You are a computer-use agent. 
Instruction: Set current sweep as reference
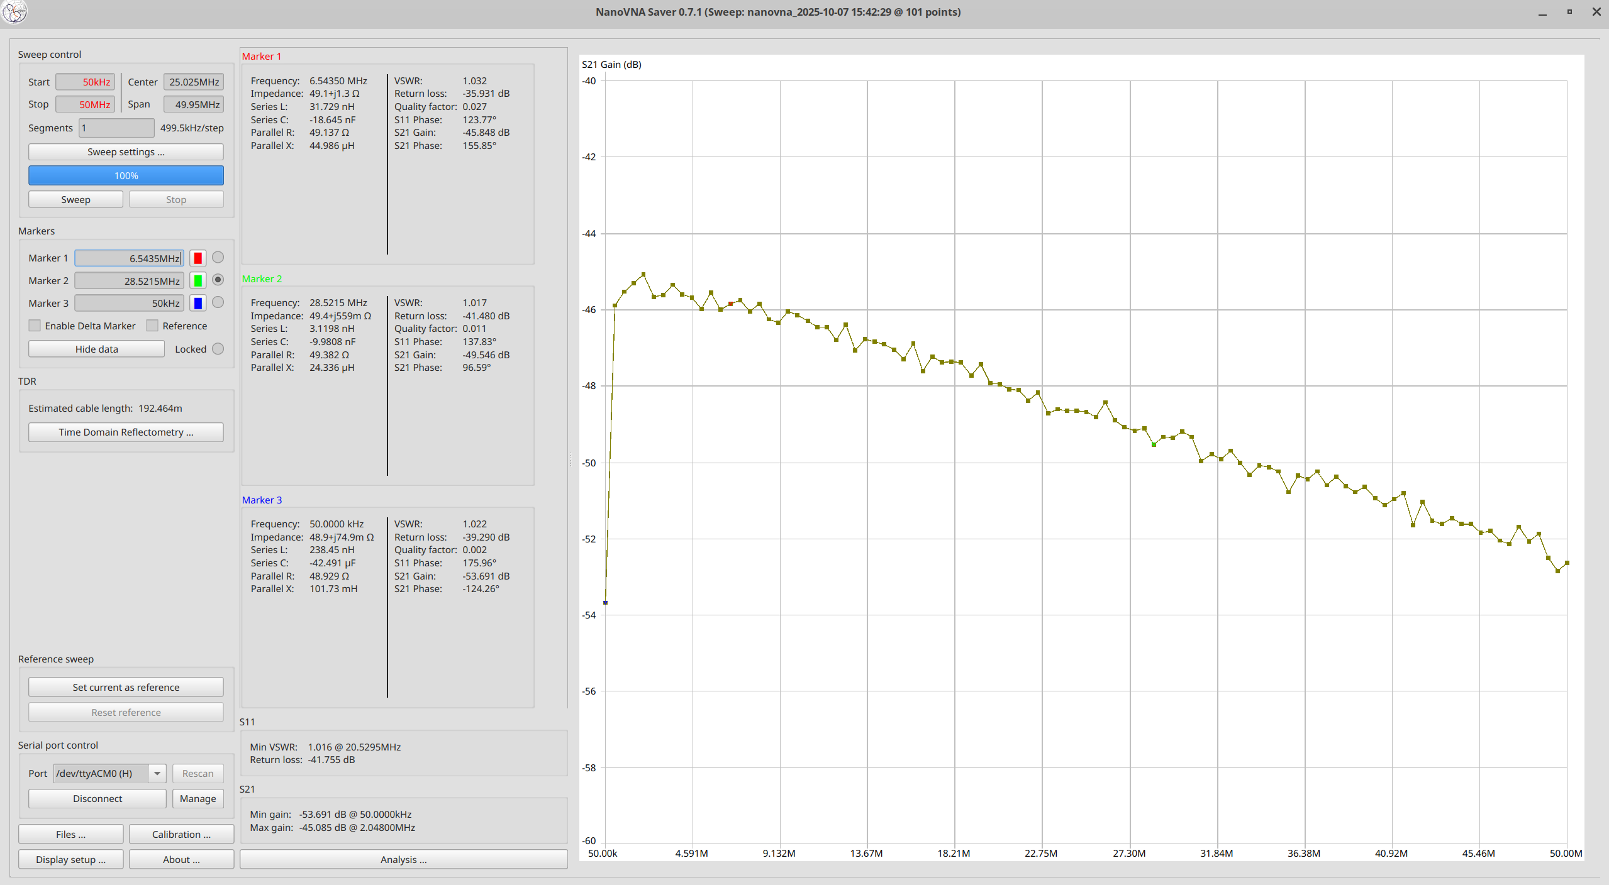[x=126, y=686]
